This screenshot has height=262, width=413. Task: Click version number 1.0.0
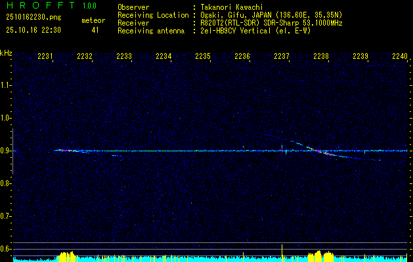(89, 6)
